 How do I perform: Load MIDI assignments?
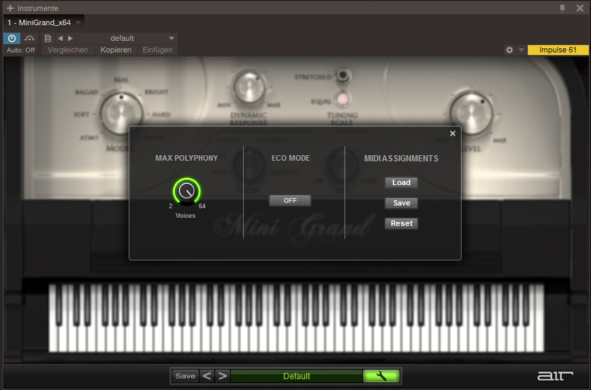(x=401, y=182)
